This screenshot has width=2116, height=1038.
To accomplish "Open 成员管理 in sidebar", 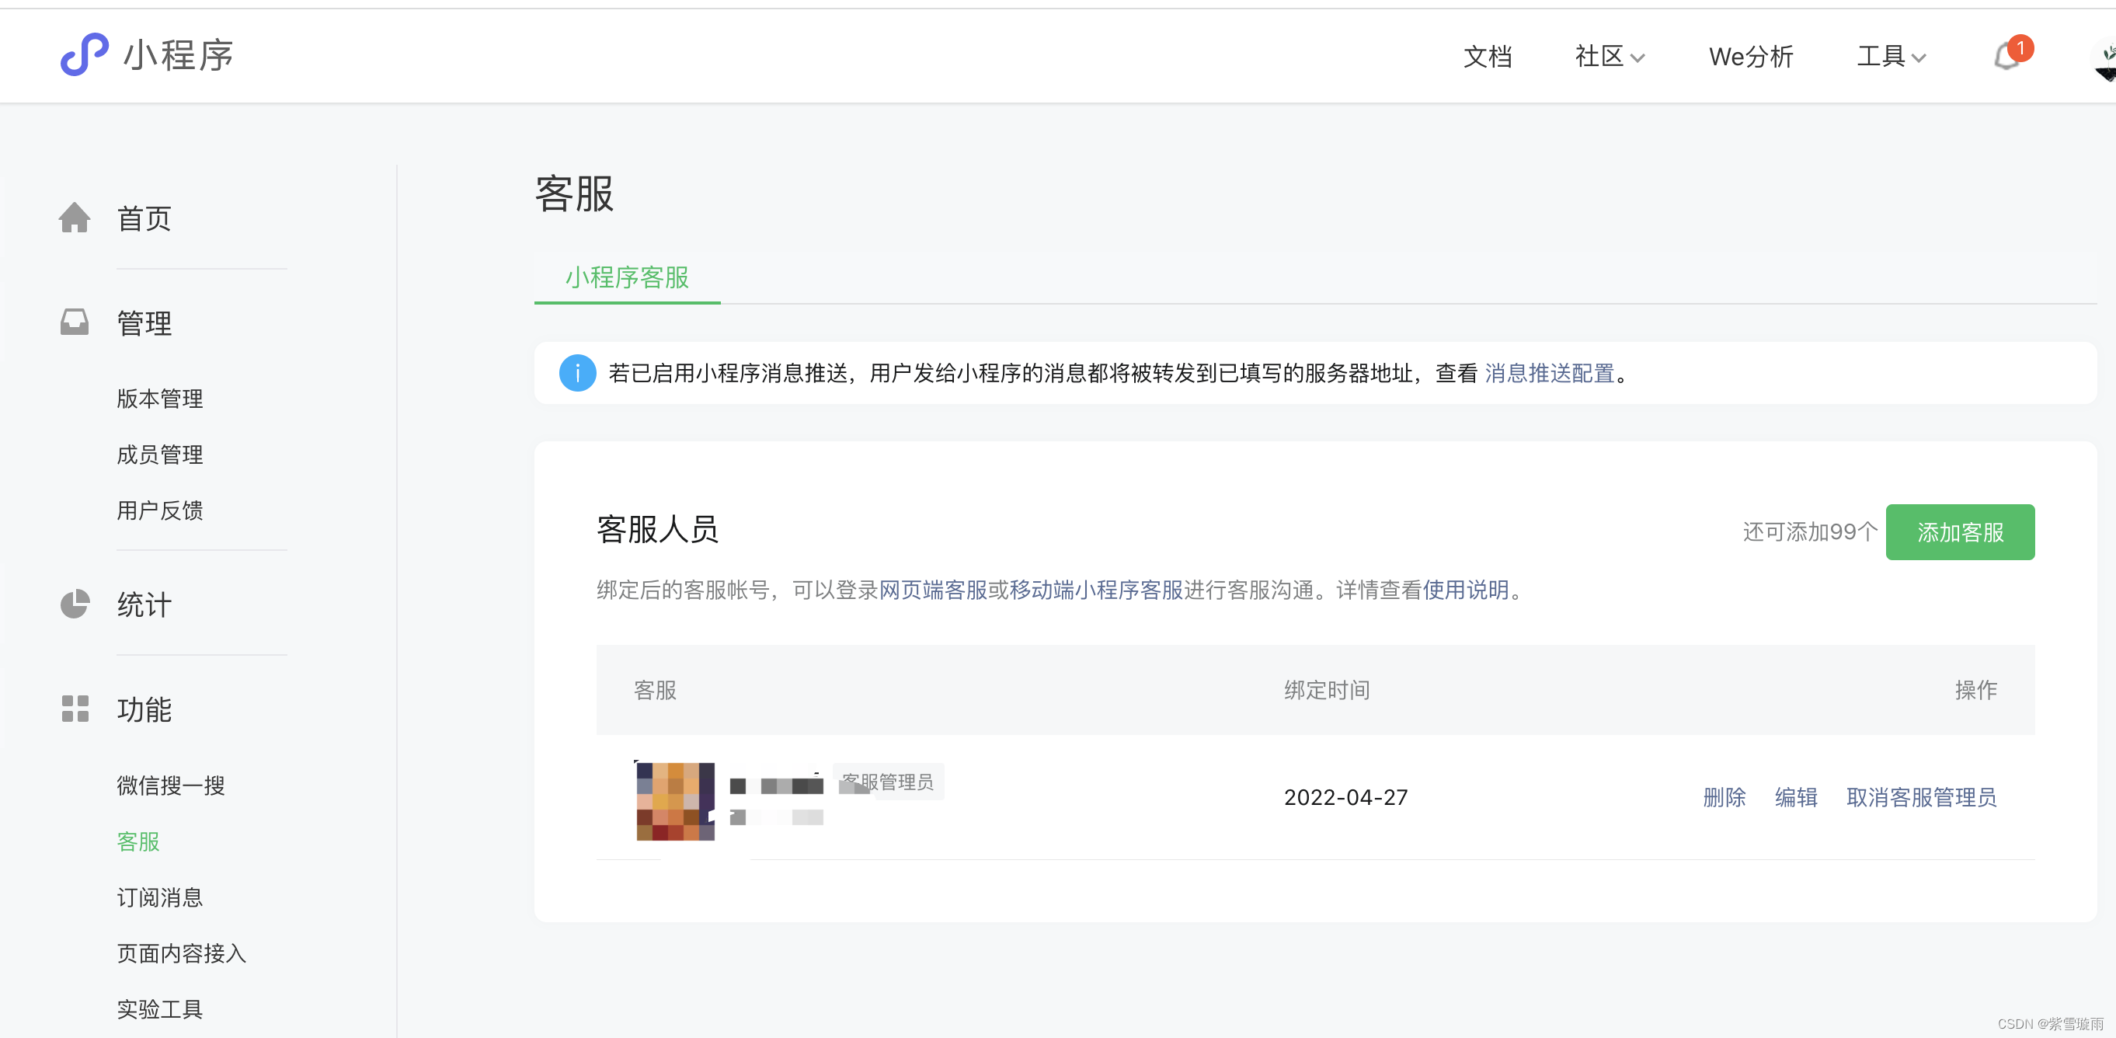I will 159,455.
